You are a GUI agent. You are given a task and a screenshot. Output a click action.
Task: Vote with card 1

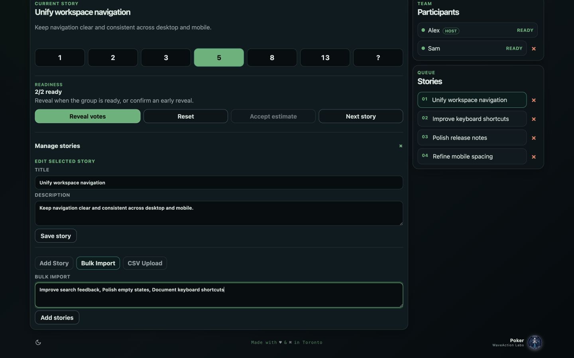point(60,58)
